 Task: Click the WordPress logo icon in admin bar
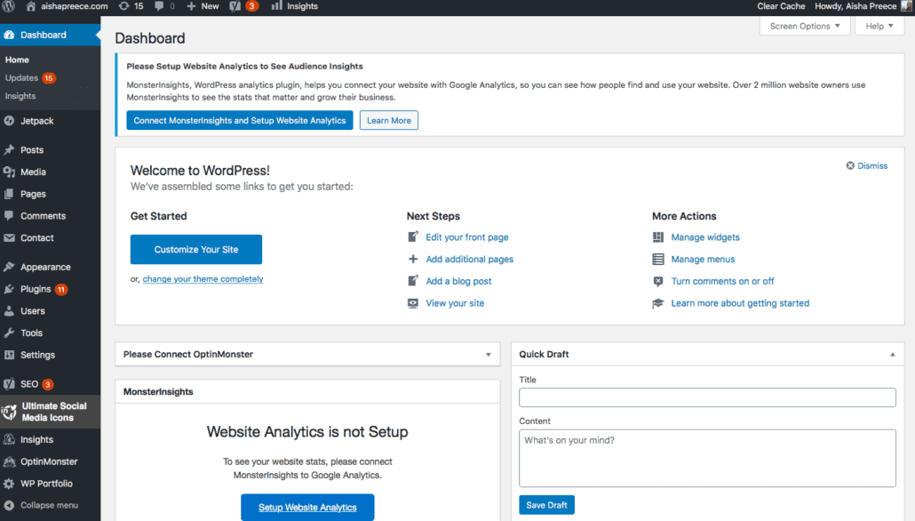(x=8, y=6)
